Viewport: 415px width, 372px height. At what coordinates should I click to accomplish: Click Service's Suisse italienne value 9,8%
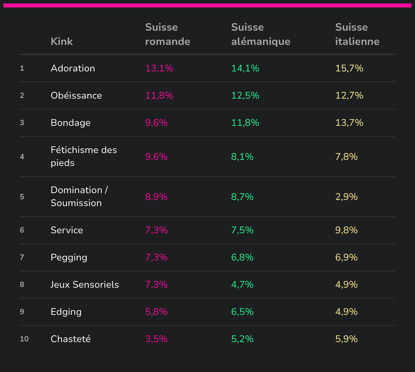[x=346, y=230]
